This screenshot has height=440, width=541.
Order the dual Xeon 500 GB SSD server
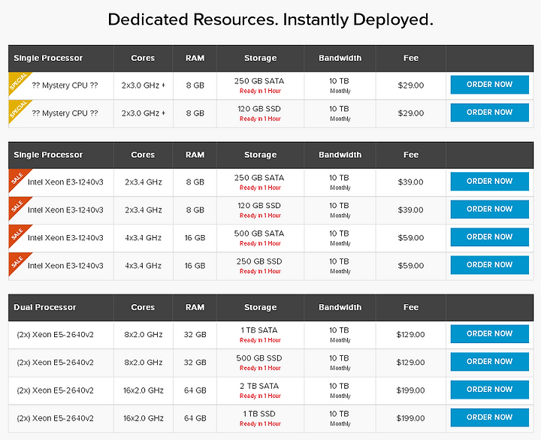click(490, 362)
